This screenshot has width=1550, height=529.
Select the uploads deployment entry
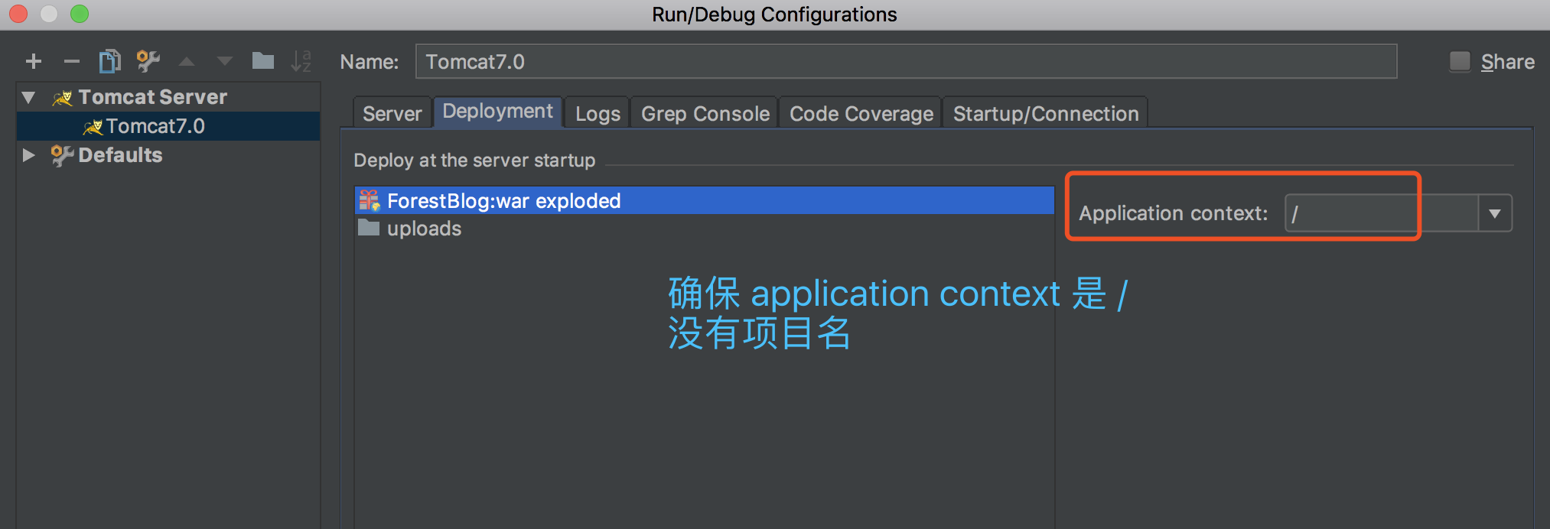[705, 228]
